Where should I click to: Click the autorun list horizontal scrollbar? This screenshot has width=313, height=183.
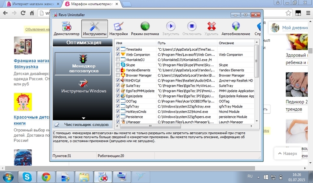click(x=150, y=126)
